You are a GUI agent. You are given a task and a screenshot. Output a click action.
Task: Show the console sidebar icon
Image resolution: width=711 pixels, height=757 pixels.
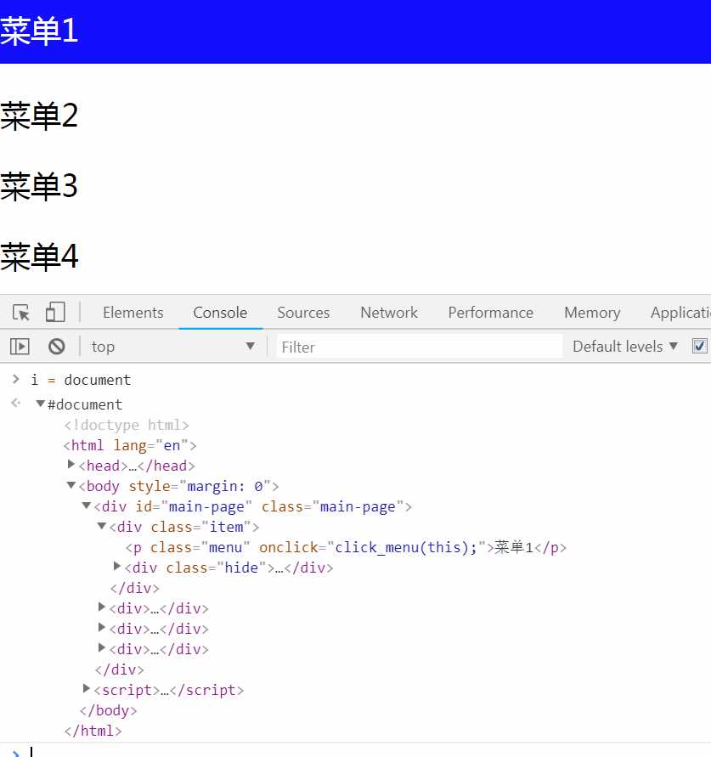tap(20, 347)
